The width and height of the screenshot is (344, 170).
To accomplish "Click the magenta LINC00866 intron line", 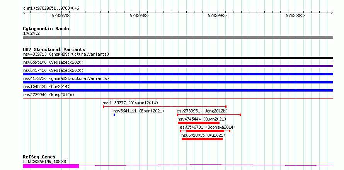I will [x=206, y=165].
